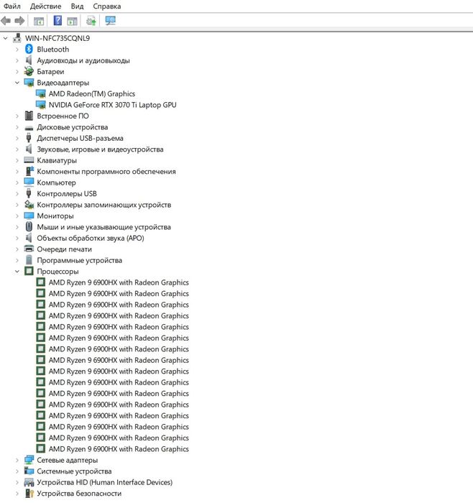This screenshot has width=473, height=503.
Task: Select the Контроллеры USB label
Action: coord(66,193)
